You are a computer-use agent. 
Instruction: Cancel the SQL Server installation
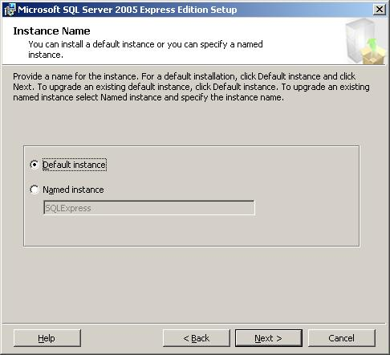[x=342, y=338]
